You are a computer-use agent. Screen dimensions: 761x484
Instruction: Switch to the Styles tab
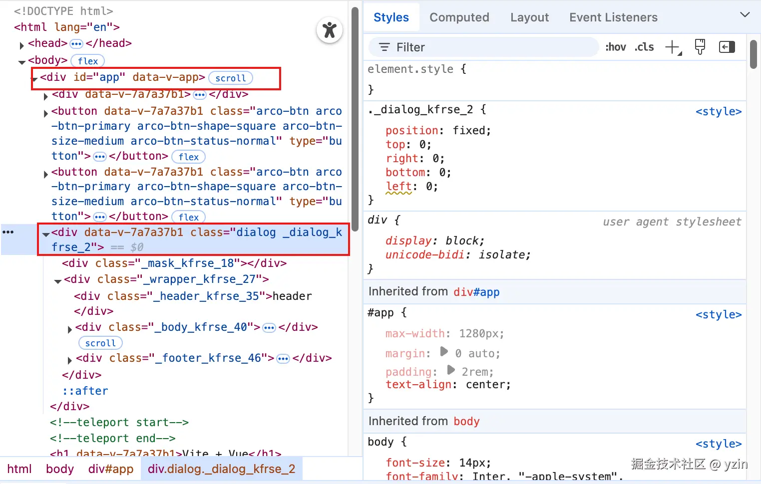coord(391,17)
